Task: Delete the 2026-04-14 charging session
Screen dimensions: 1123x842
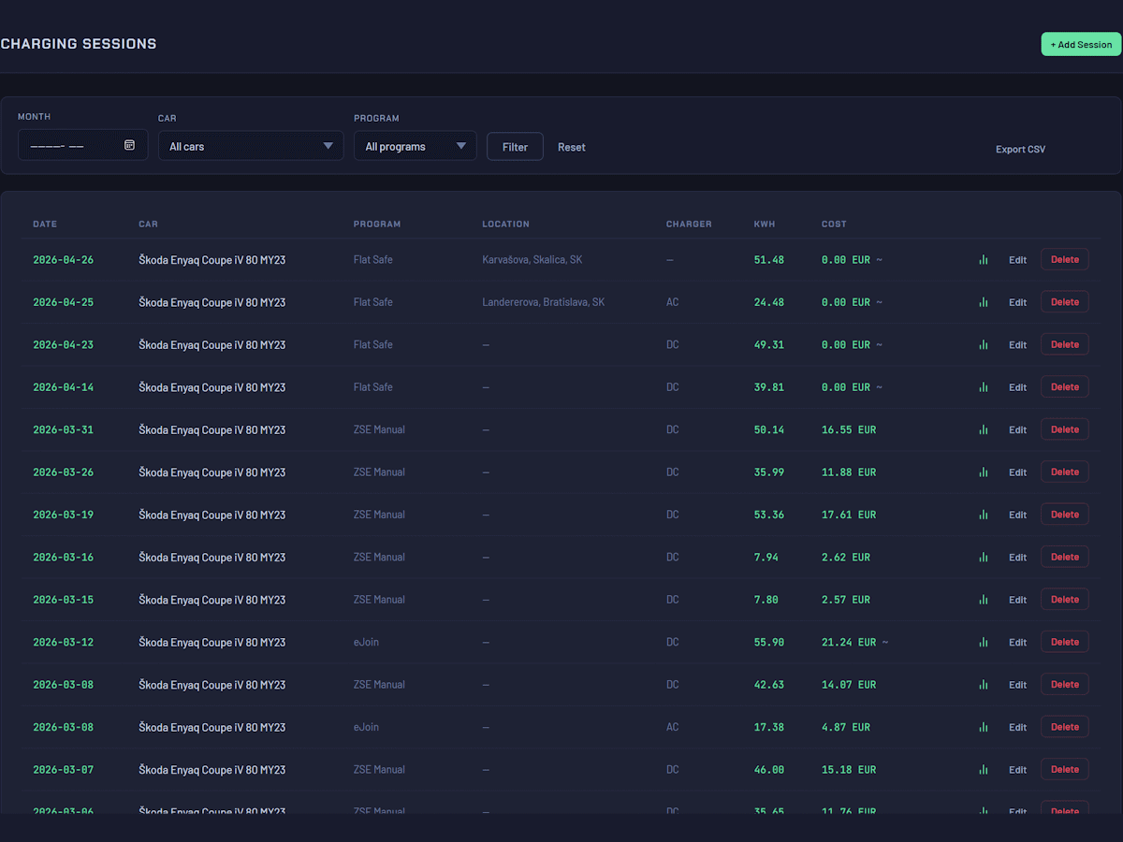Action: click(1064, 387)
